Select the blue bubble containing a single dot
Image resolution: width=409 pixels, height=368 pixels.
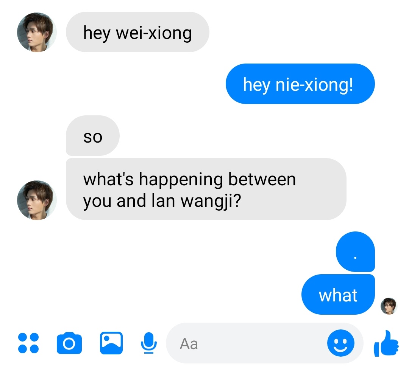pyautogui.click(x=355, y=252)
